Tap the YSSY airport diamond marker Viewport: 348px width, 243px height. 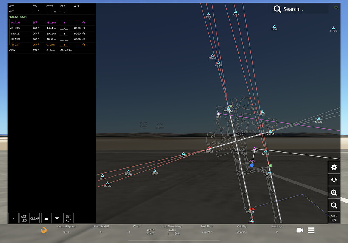(x=252, y=165)
